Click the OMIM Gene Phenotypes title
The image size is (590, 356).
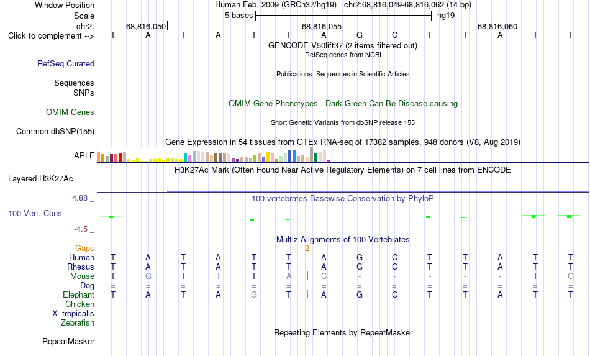(343, 104)
